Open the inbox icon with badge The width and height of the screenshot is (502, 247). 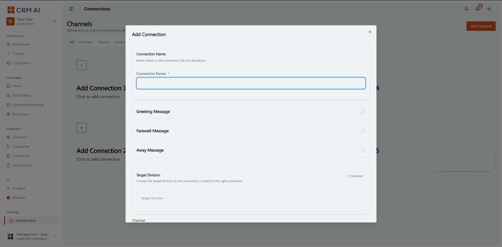point(477,9)
